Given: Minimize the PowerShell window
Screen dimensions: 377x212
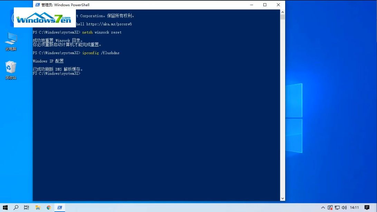Looking at the screenshot, I should coord(251,5).
